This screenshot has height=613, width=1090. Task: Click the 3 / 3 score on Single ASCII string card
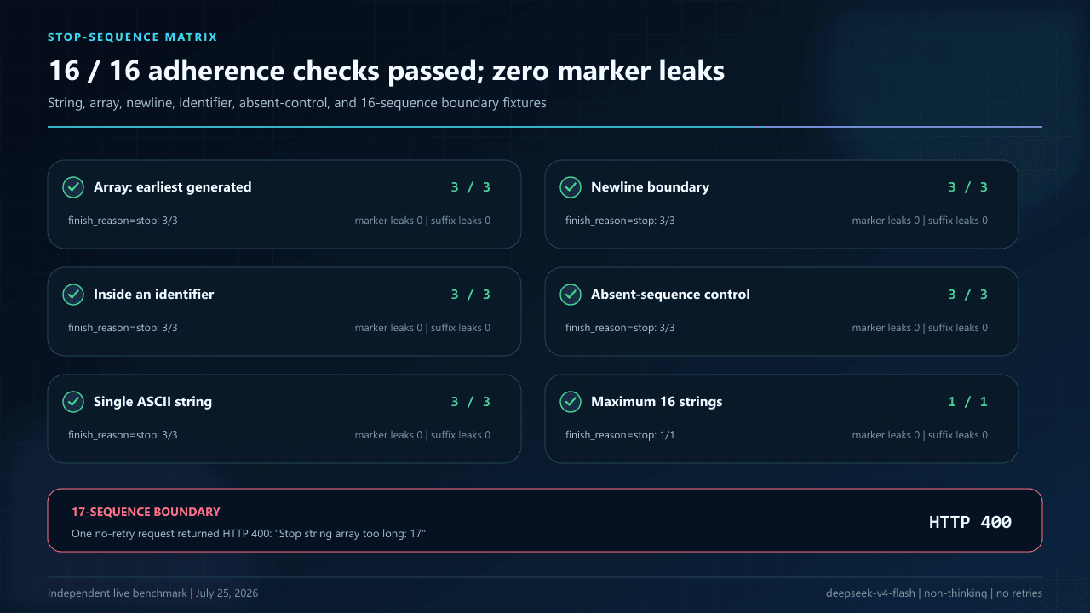coord(471,402)
